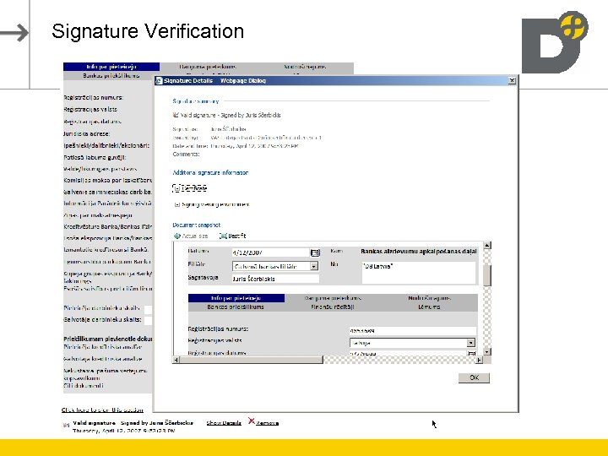This screenshot has width=608, height=456.
Task: Click the snapshot horizontal scrollbar left arrow
Action: pyautogui.click(x=176, y=360)
